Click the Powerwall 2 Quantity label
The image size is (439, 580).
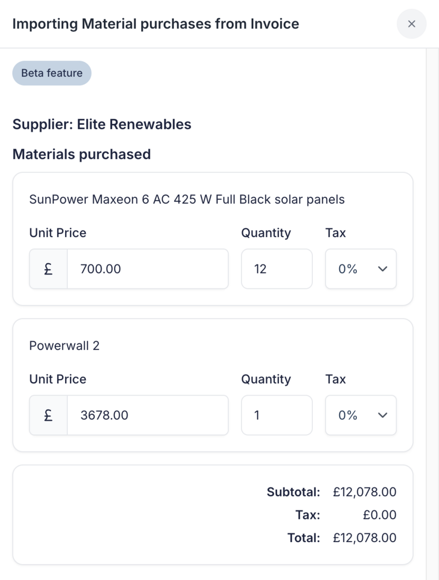[x=266, y=379]
